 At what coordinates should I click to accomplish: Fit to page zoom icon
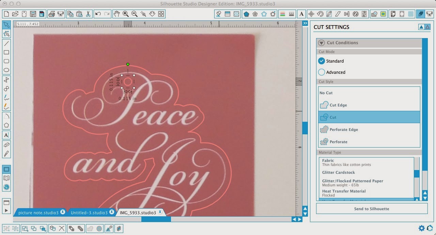tap(161, 14)
